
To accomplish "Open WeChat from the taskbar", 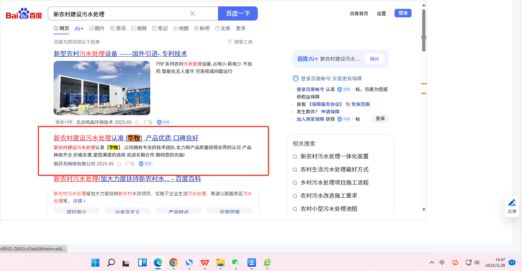I will 236,262.
